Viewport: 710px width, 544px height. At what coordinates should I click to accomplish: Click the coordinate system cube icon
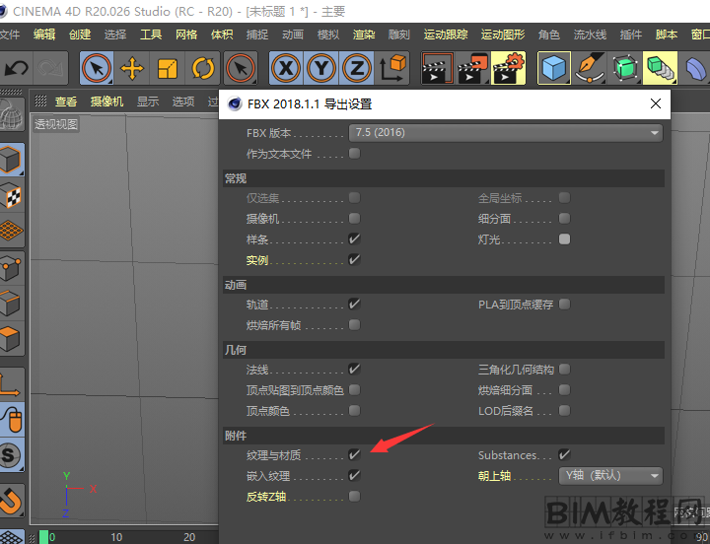click(392, 68)
